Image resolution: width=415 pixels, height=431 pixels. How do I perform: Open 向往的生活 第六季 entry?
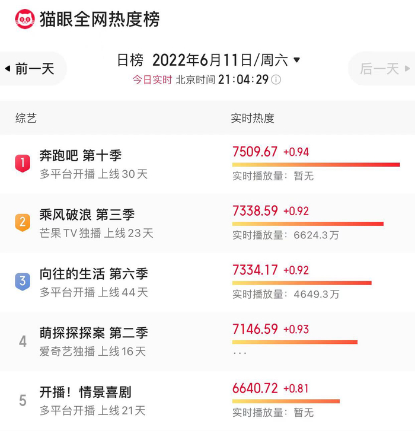(94, 274)
